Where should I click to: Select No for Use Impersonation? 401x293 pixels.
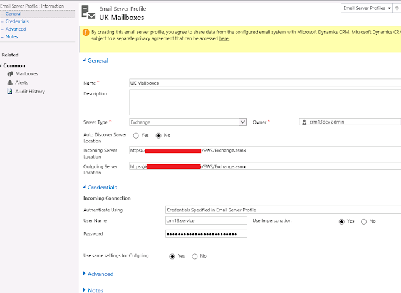pyautogui.click(x=363, y=221)
